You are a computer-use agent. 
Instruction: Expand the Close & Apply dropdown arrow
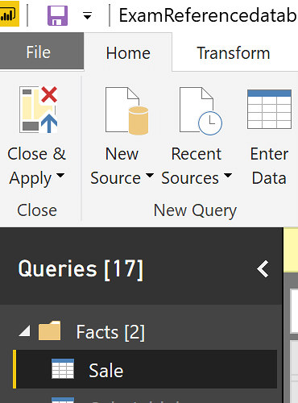(x=60, y=175)
